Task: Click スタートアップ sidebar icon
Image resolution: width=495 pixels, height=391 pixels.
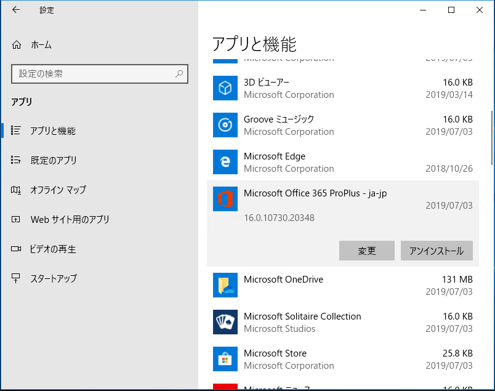Action: [16, 278]
